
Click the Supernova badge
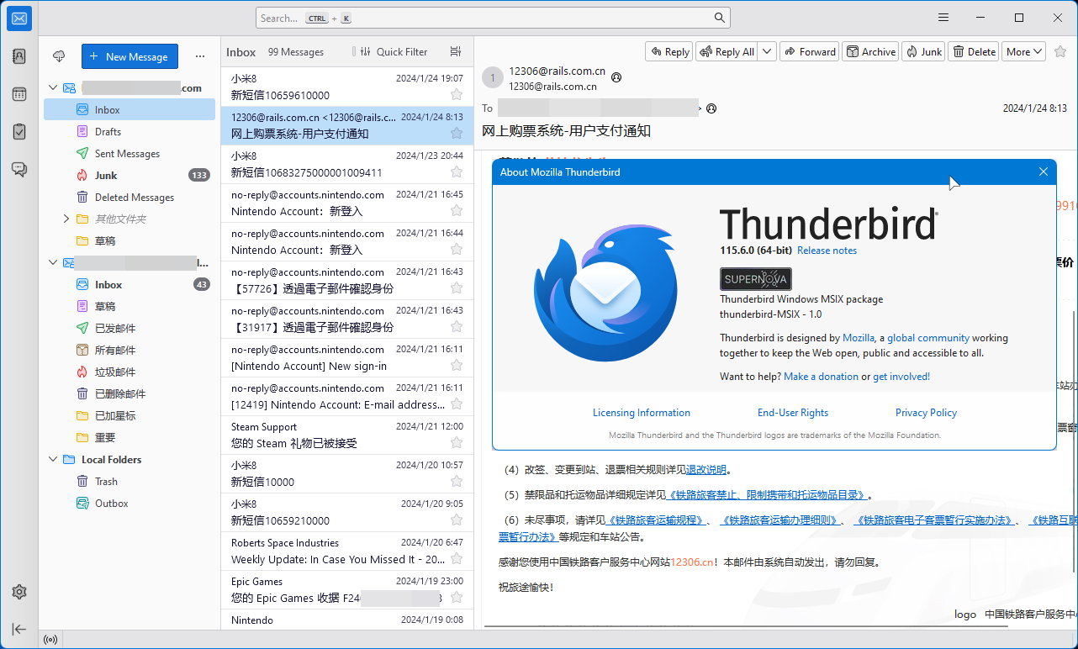(756, 279)
